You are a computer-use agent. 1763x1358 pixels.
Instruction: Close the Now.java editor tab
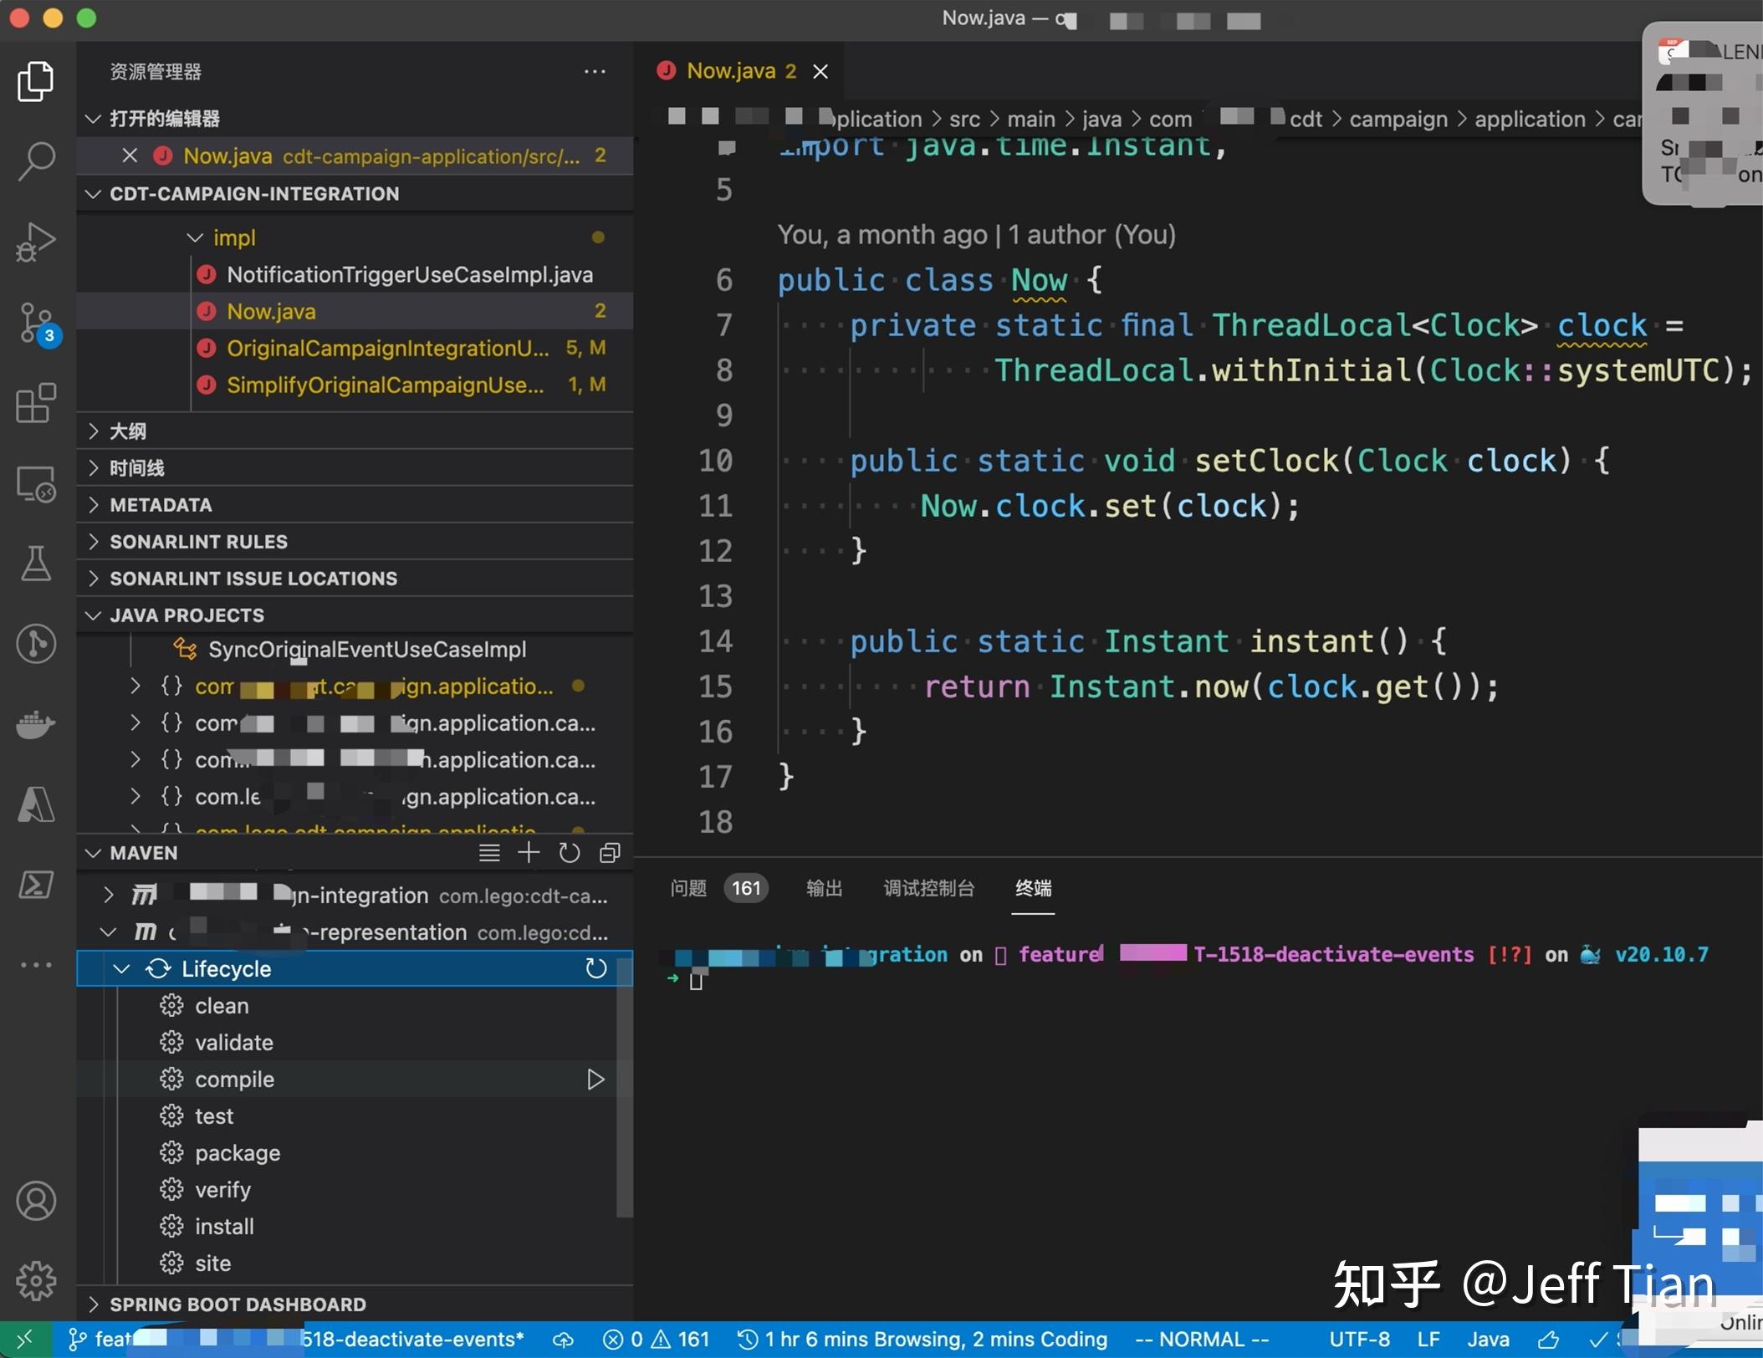tap(820, 72)
